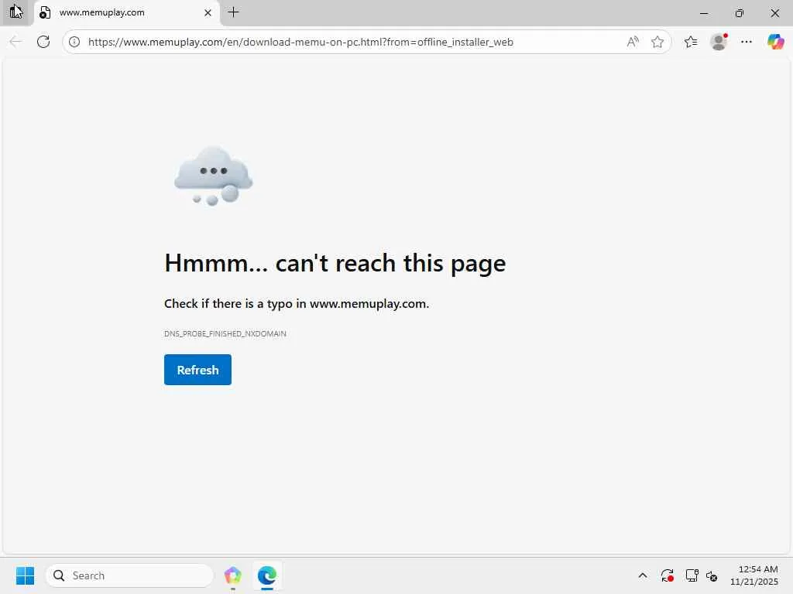The height and width of the screenshot is (594, 793).
Task: Open the browser profile avatar
Action: pos(719,42)
